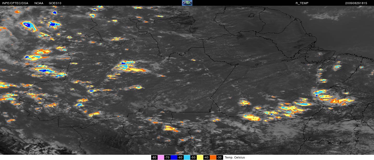Select the cyan legend color swatch
This screenshot has width=374, height=160.
(x=187, y=157)
